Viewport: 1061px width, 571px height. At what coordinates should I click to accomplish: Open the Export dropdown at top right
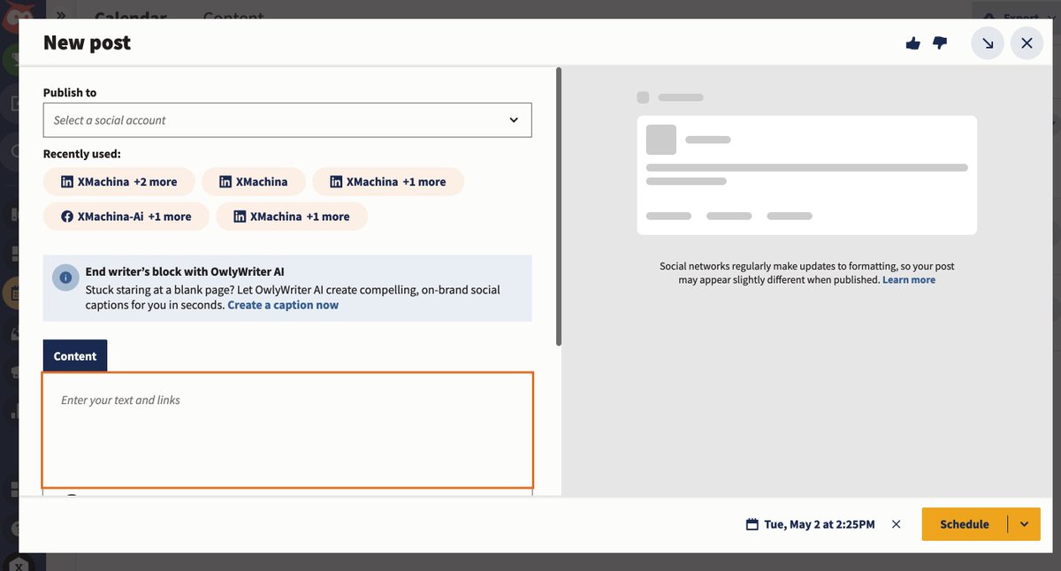click(x=1019, y=17)
